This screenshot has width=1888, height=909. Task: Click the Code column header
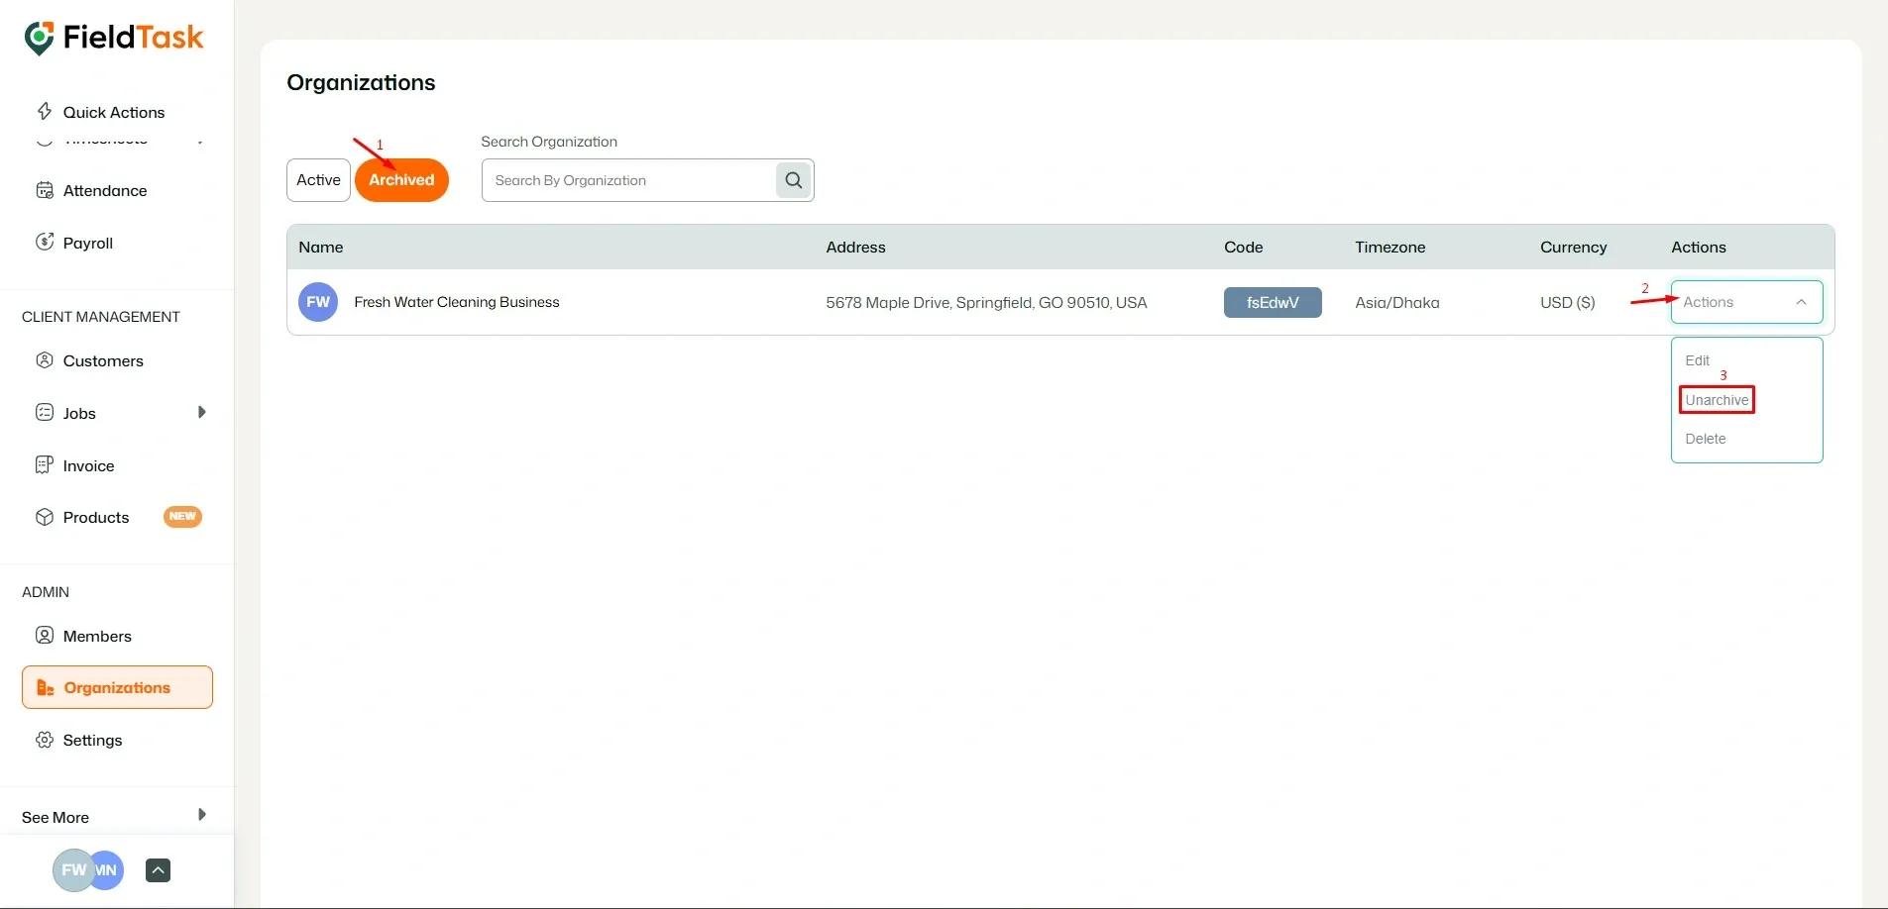pos(1243,248)
